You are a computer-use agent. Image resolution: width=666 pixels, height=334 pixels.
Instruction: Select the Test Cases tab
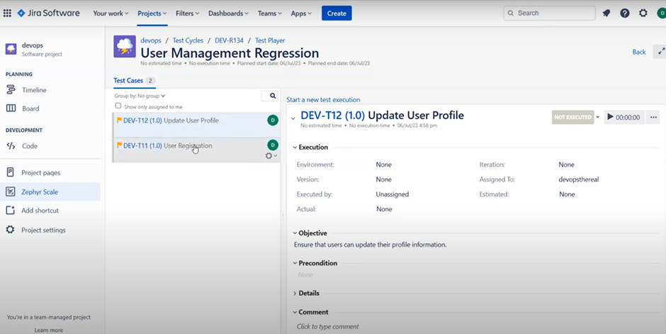(128, 81)
